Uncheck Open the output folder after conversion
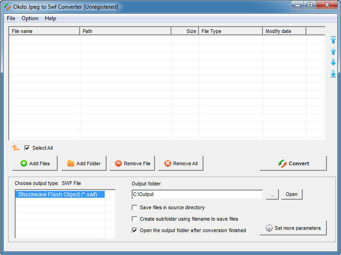This screenshot has width=341, height=255. click(x=134, y=230)
